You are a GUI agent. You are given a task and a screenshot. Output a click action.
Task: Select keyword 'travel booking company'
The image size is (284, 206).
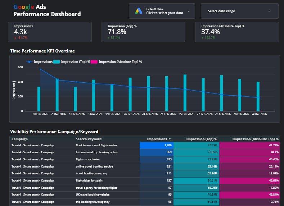click(91, 173)
